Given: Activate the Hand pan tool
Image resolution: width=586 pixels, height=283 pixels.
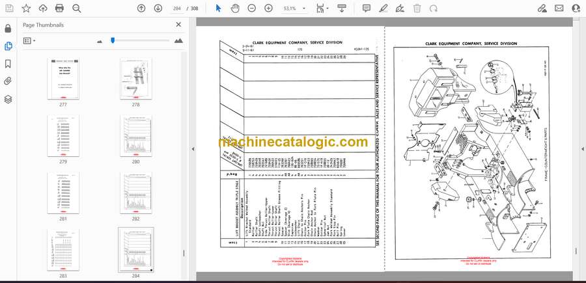Looking at the screenshot, I should [234, 8].
